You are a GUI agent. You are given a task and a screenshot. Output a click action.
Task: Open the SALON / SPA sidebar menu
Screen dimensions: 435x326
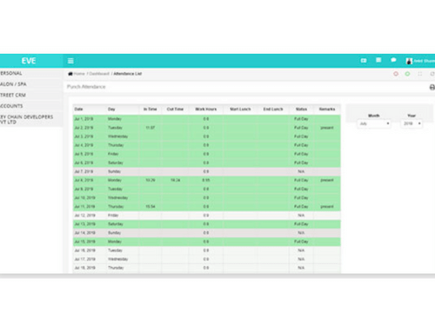pyautogui.click(x=30, y=84)
